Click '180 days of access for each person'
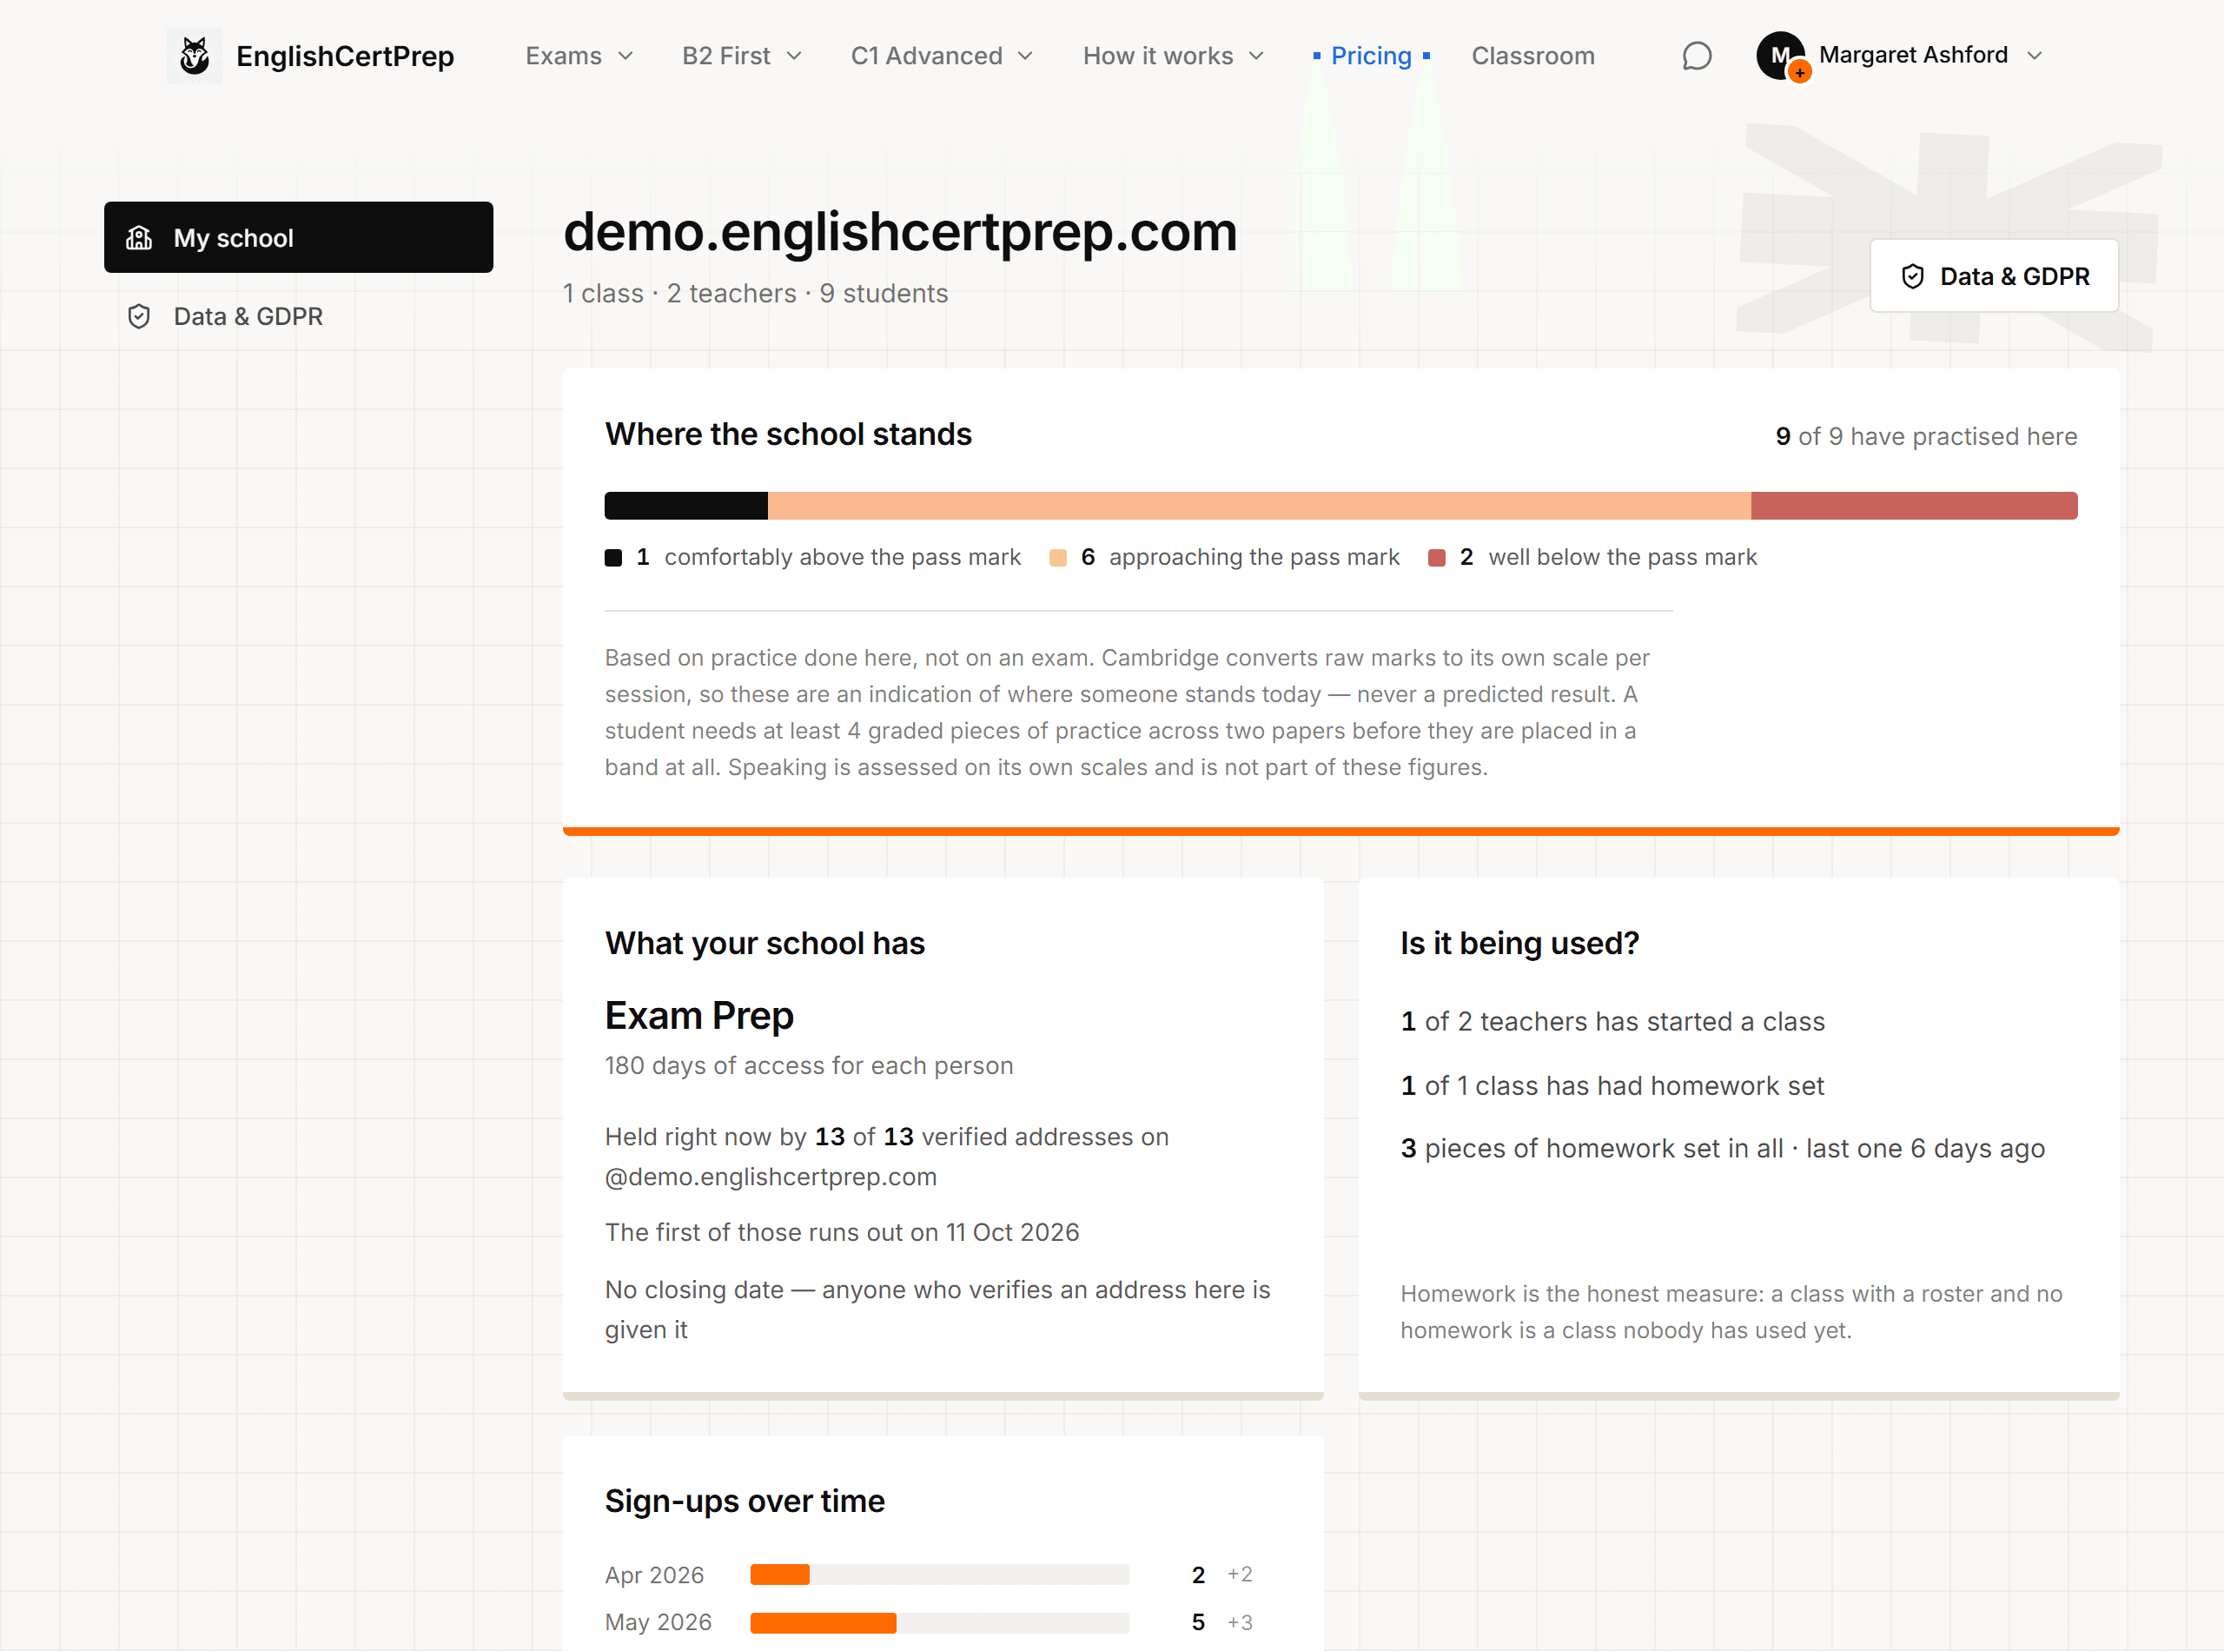Viewport: 2224px width, 1651px height. click(x=810, y=1066)
